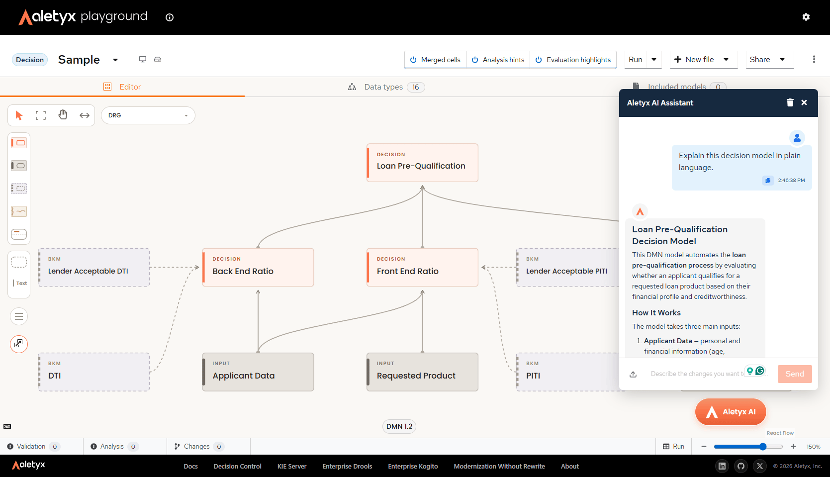Activate the marquee select tool
This screenshot has height=477, width=830.
41,115
